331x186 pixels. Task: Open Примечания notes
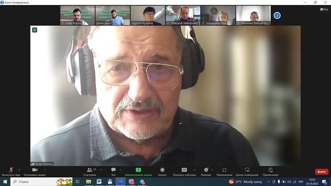(x=270, y=172)
